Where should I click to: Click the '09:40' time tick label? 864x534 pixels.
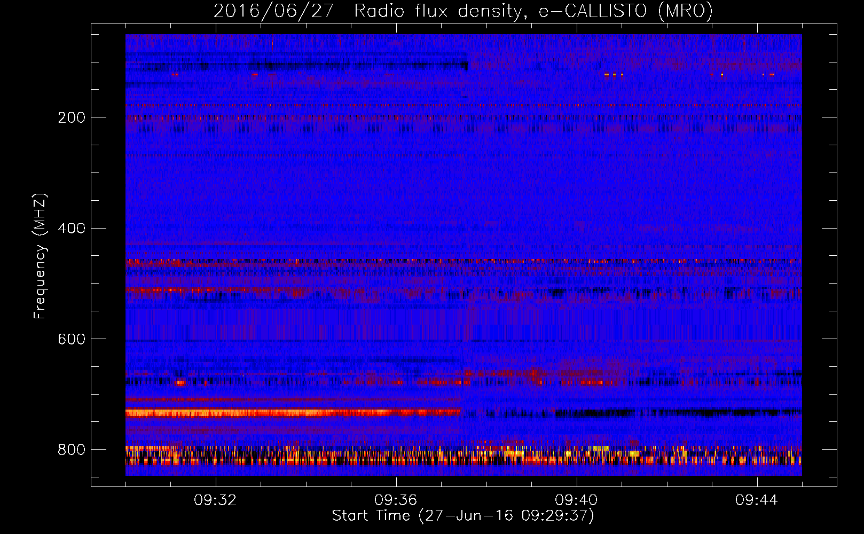point(576,500)
